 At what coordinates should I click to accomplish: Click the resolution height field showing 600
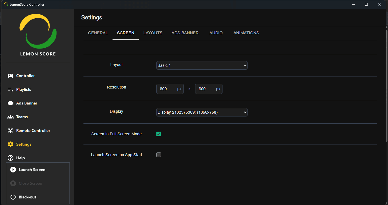(x=205, y=89)
